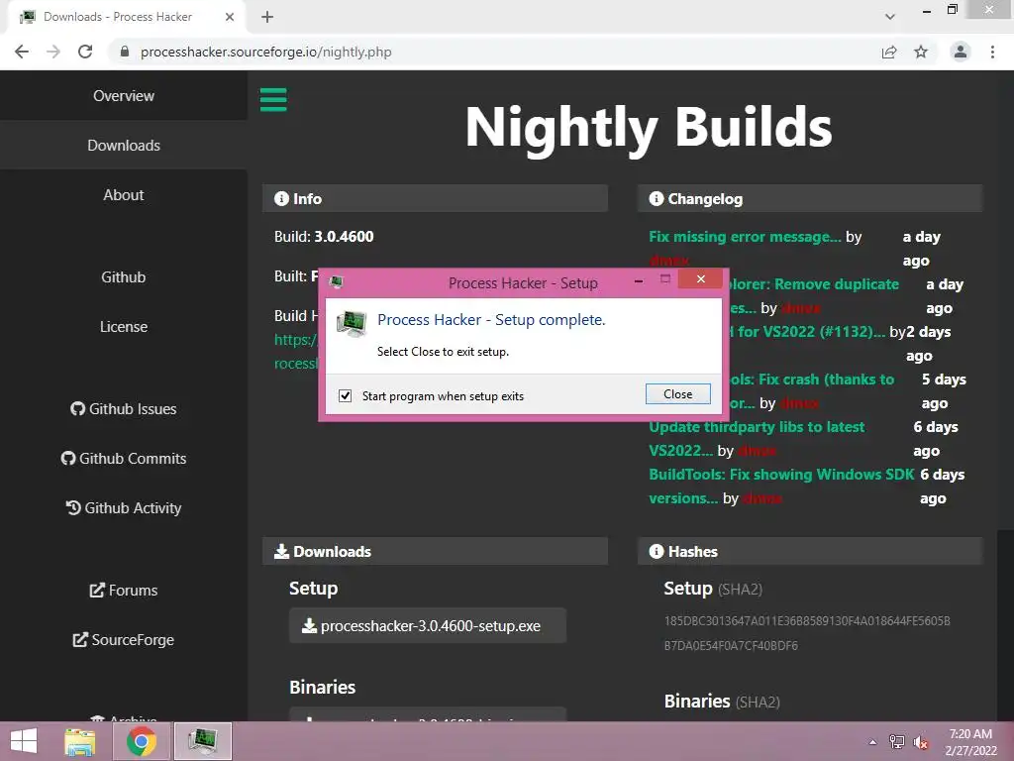Click the padlock site info icon

125,52
